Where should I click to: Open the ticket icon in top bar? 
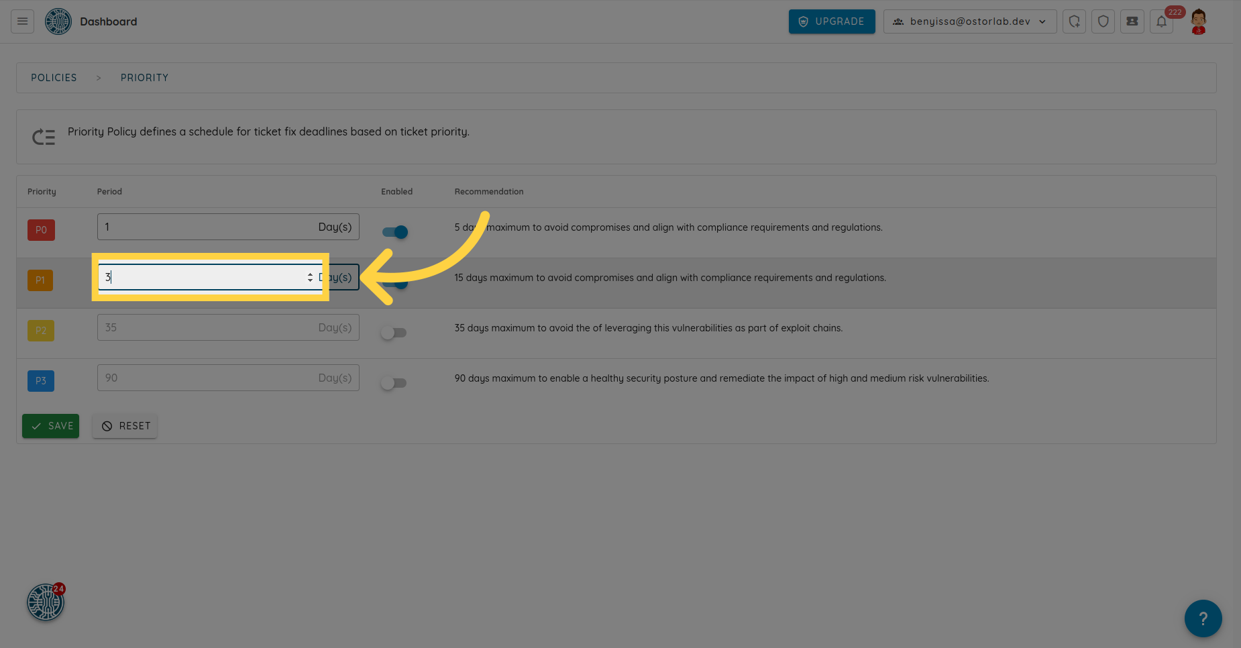1132,21
